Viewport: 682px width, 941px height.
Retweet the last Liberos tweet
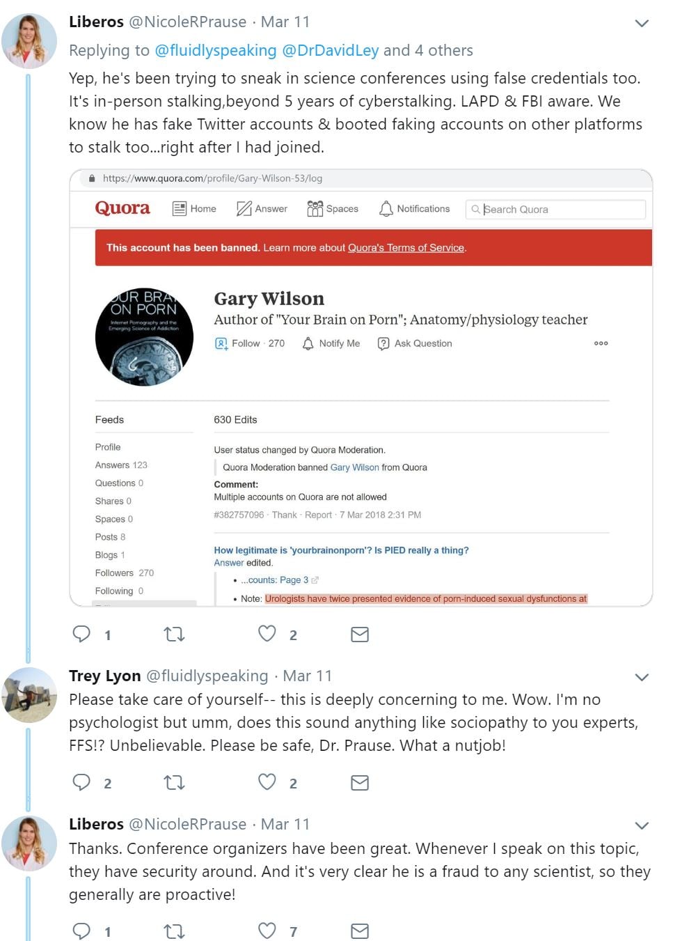click(x=174, y=931)
